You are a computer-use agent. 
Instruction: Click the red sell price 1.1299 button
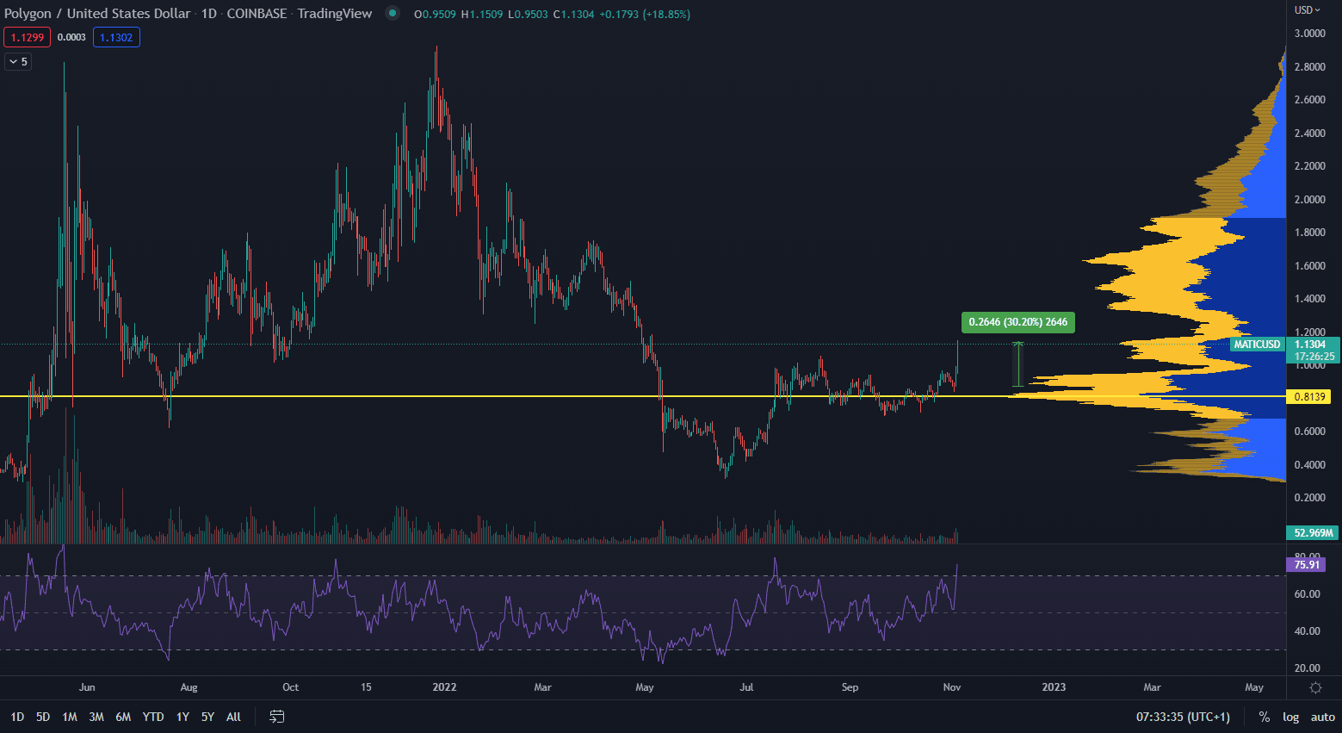click(28, 37)
